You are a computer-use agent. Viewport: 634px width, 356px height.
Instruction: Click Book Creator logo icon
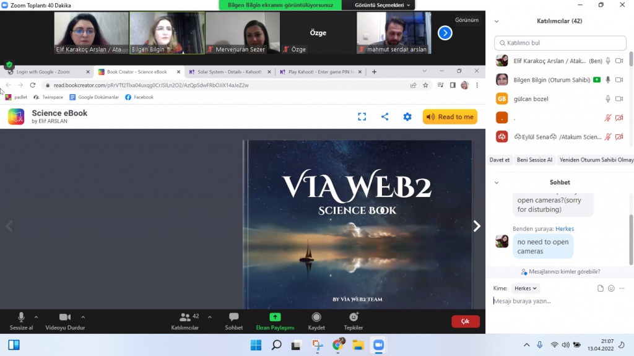[16, 116]
